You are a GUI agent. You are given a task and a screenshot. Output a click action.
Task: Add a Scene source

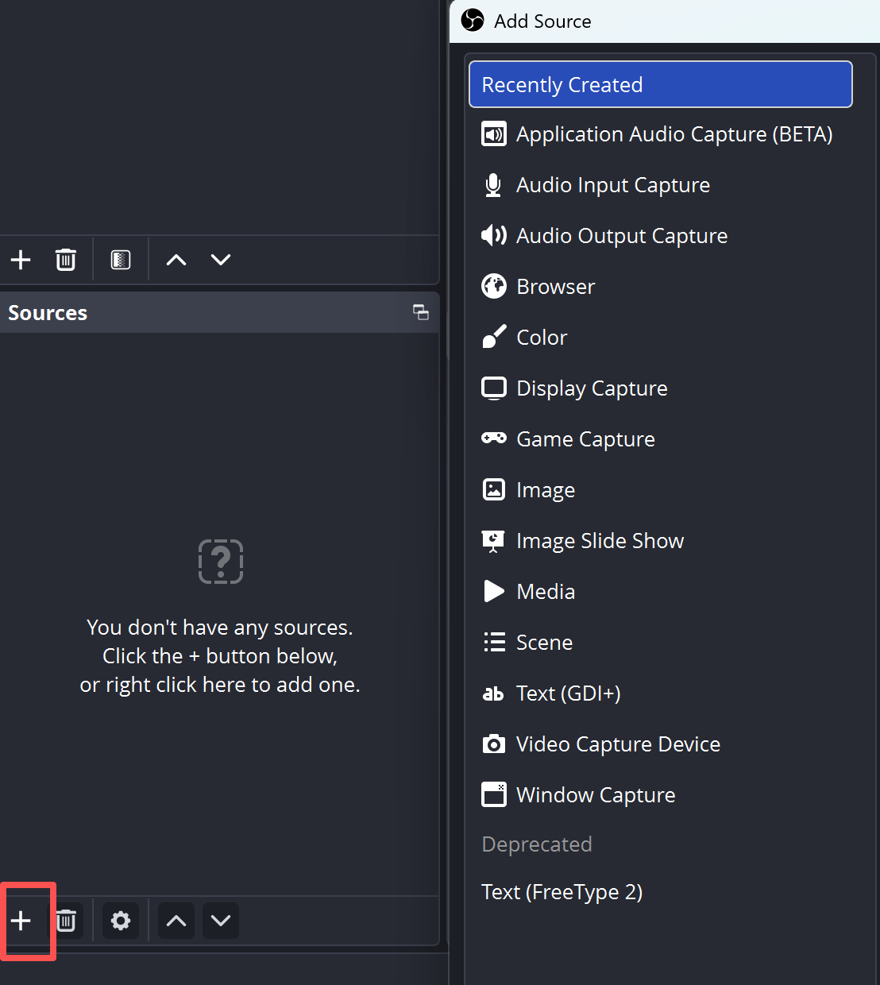click(x=661, y=643)
